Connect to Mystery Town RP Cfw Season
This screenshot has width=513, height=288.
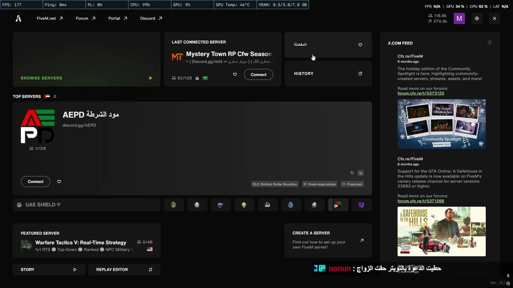tap(259, 74)
